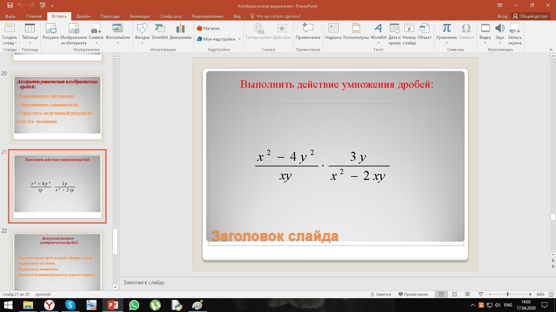556x312 pixels.
Task: Open Колонтитулы header and footer
Action: pos(356,32)
